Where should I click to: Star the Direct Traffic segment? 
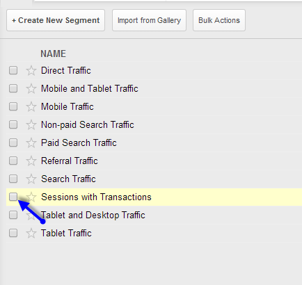pyautogui.click(x=31, y=71)
